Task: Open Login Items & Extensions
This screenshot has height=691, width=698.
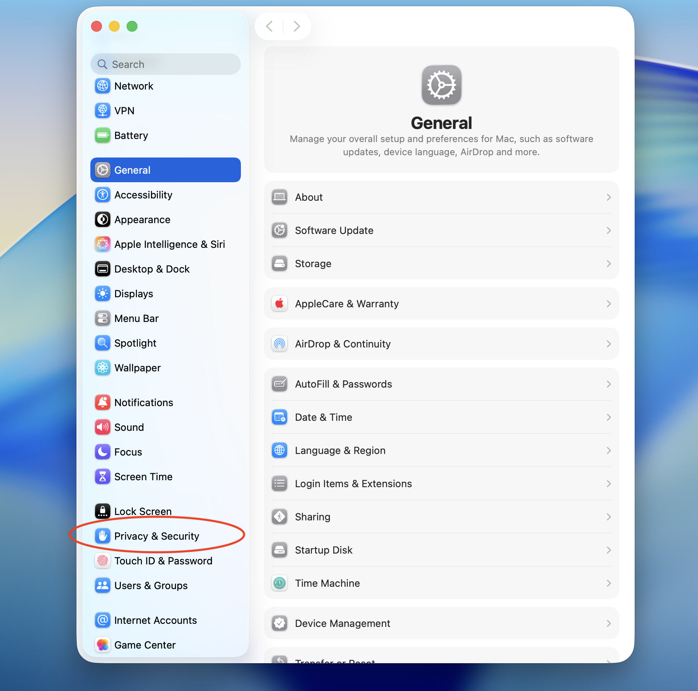Action: (x=441, y=484)
